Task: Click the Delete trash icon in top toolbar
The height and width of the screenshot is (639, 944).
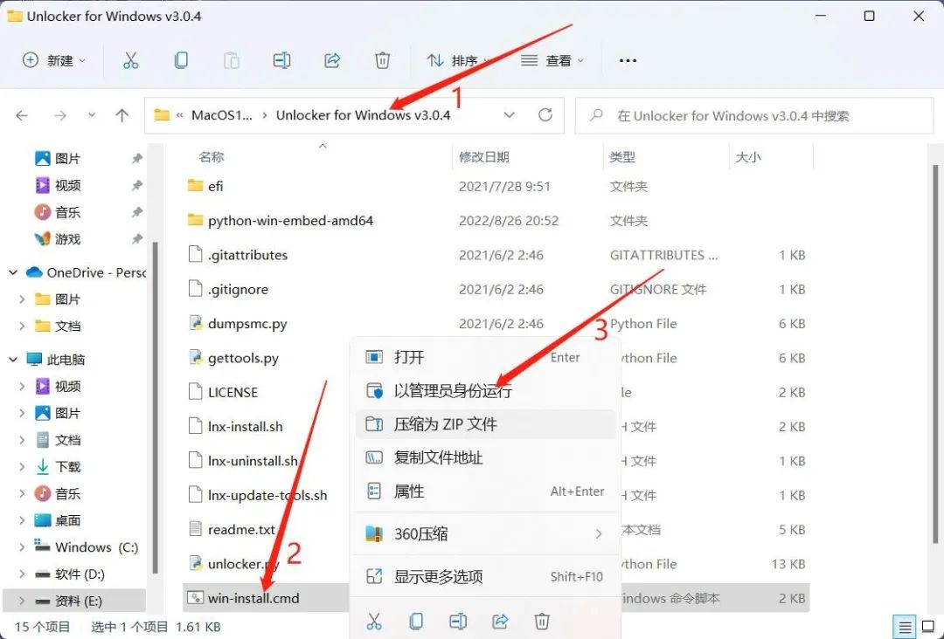Action: click(x=382, y=60)
